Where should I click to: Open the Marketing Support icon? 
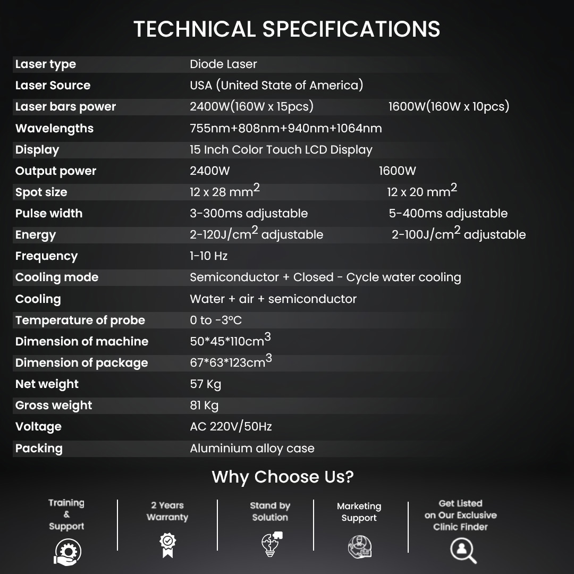pyautogui.click(x=359, y=546)
